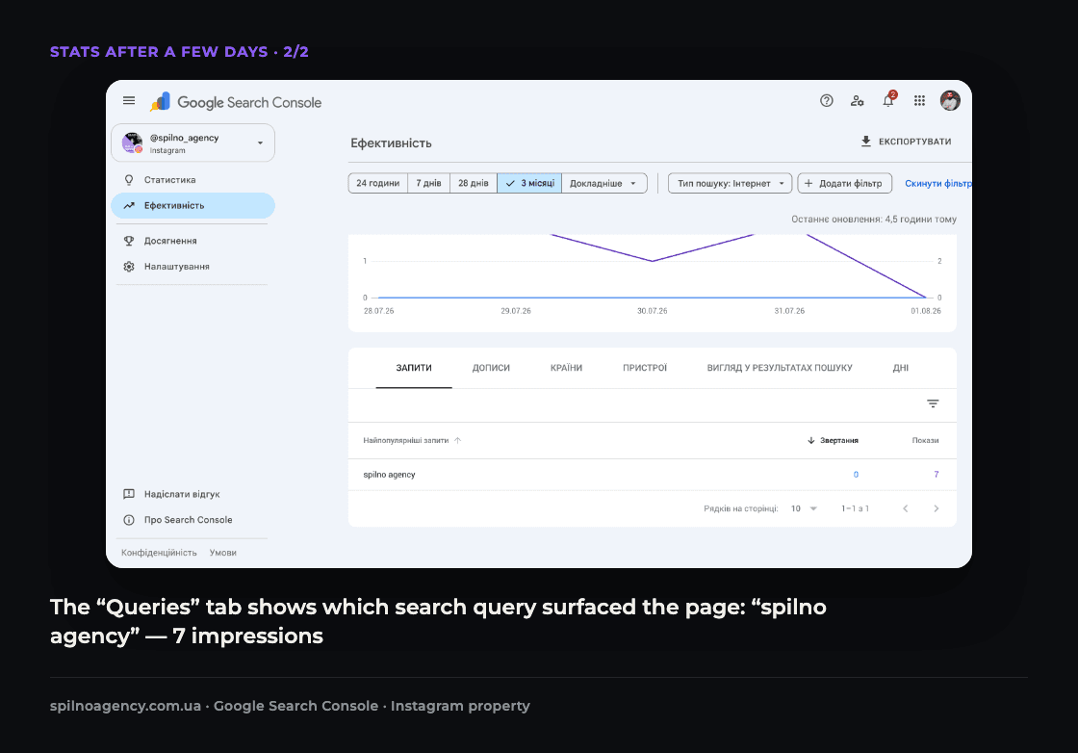Click Додати фільтр button
Screen dimensions: 1078x753
click(844, 184)
